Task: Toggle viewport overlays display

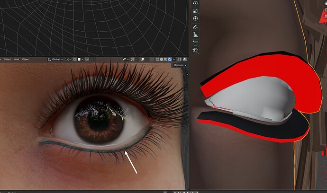Action: coord(142,59)
